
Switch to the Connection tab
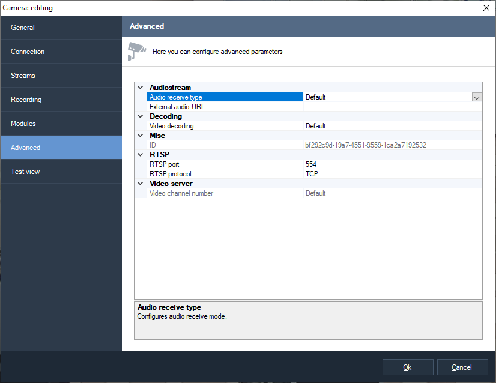[61, 52]
